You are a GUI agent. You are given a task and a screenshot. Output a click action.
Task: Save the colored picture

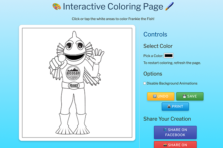190,97
